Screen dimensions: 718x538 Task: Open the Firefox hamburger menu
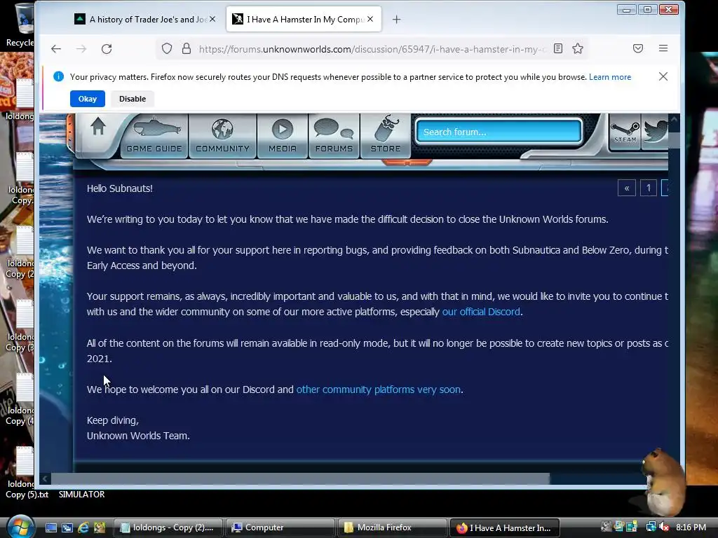tap(663, 48)
